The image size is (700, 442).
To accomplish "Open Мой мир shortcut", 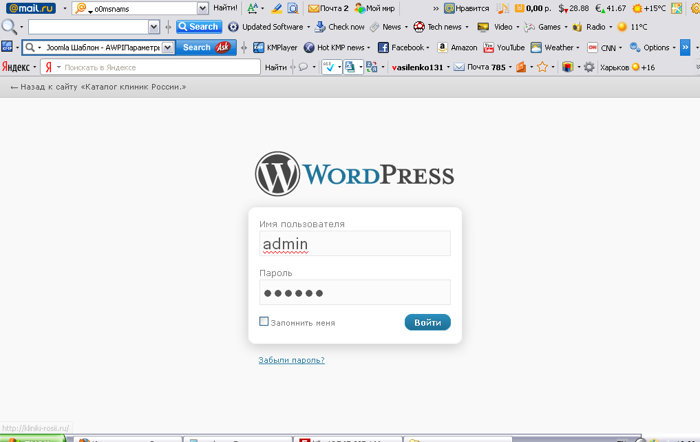I will (374, 8).
